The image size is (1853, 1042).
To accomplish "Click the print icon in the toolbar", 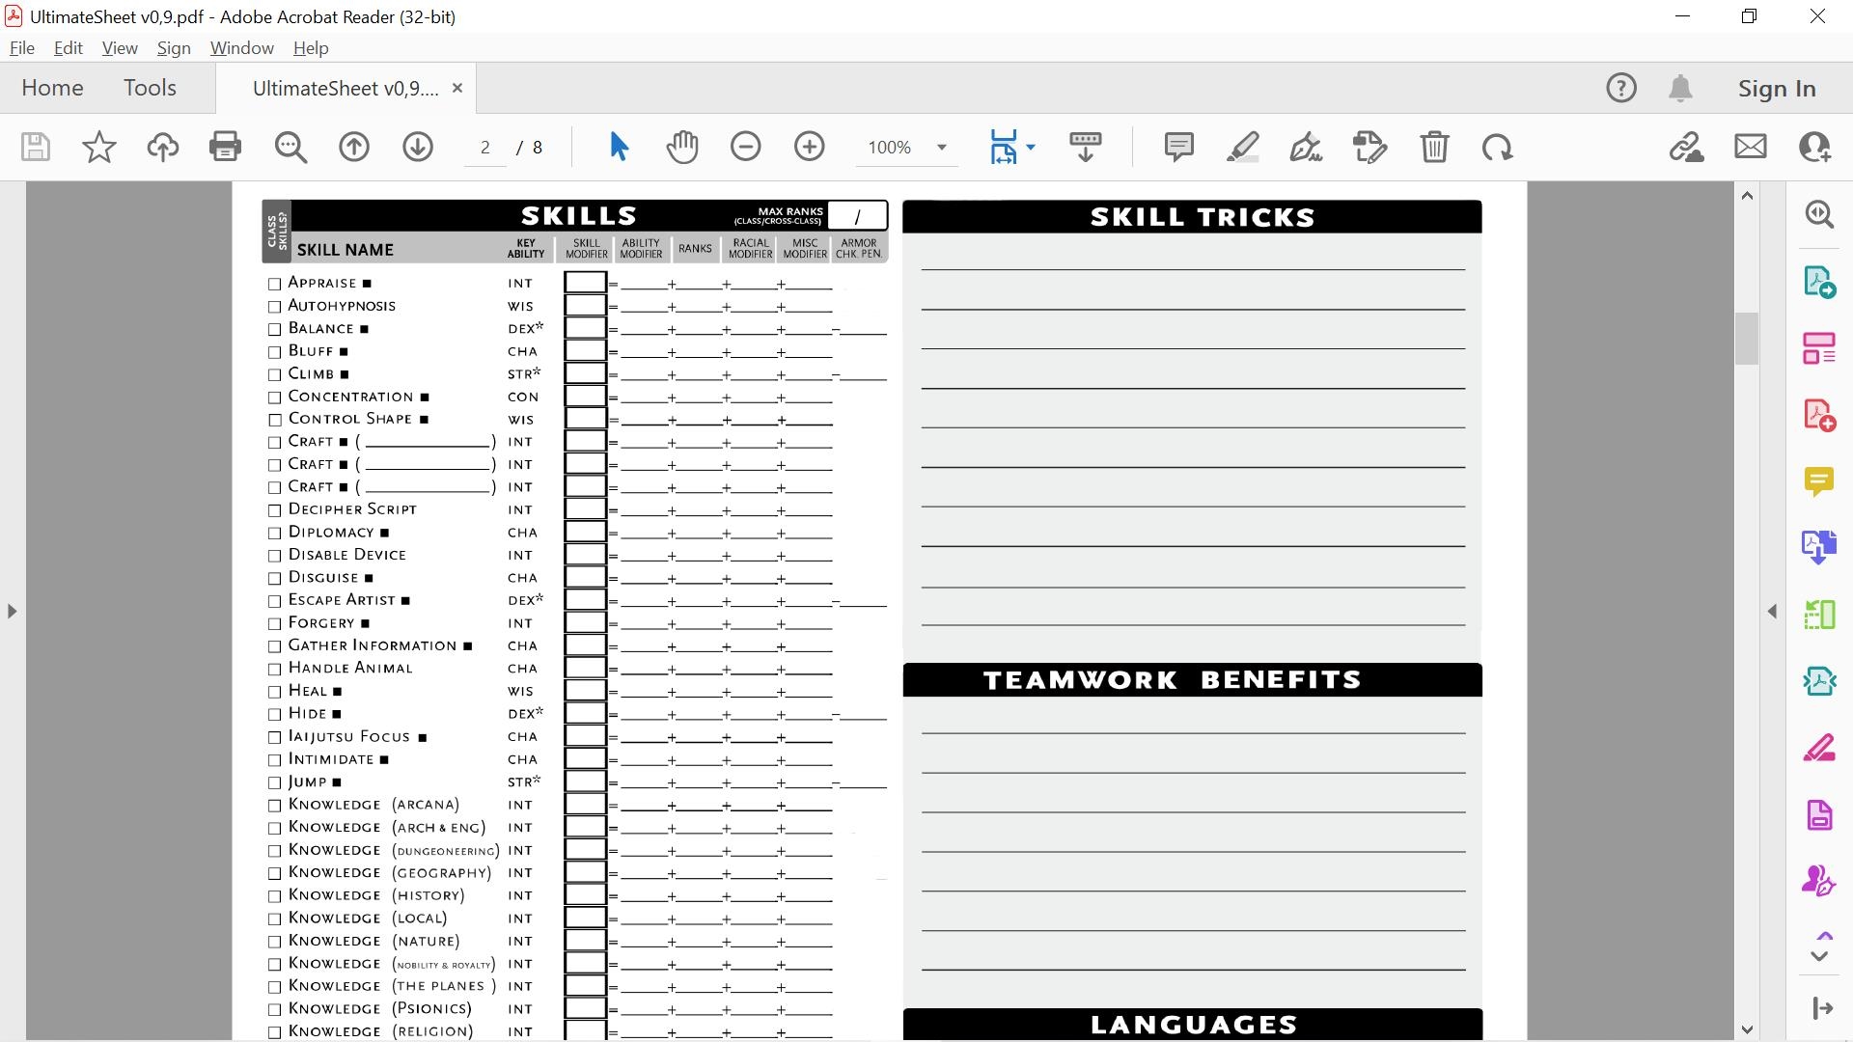I will pos(225,147).
